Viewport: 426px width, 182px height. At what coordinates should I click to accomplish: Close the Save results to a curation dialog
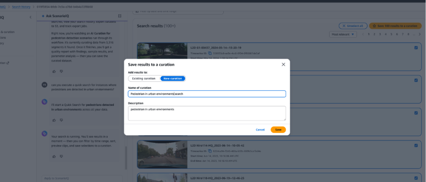pos(283,64)
